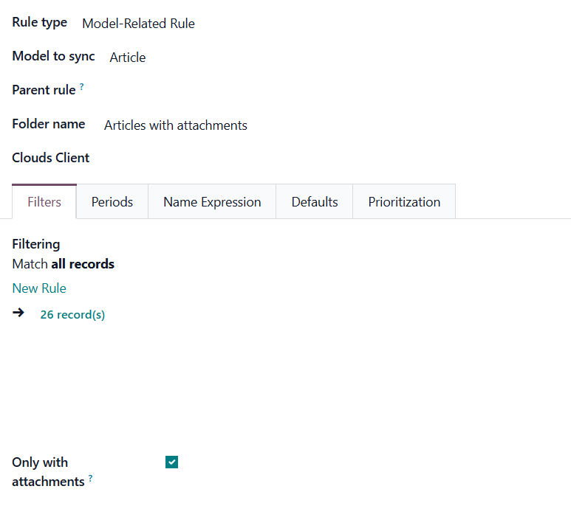Click the New Rule link
Image resolution: width=571 pixels, height=517 pixels.
tap(39, 288)
